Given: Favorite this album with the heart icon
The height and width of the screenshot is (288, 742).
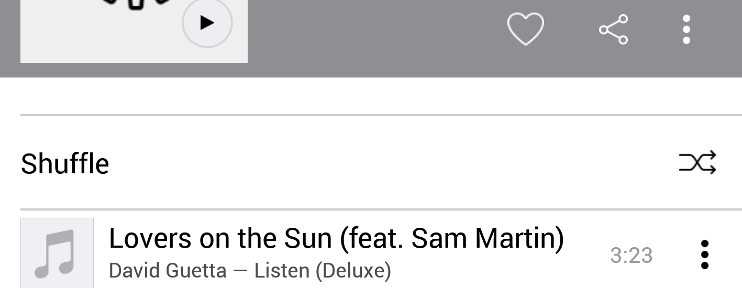Looking at the screenshot, I should [525, 29].
